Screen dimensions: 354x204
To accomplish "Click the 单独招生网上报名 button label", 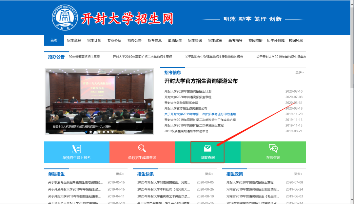I will tap(76, 158).
